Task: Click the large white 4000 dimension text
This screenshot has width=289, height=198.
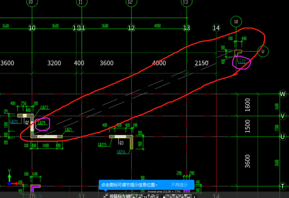Action: point(159,63)
